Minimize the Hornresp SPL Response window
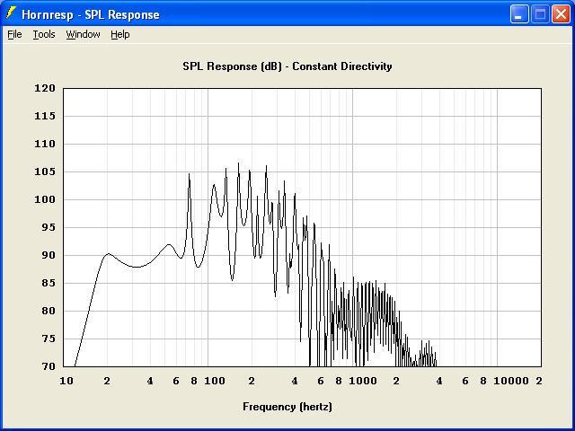 [x=519, y=14]
